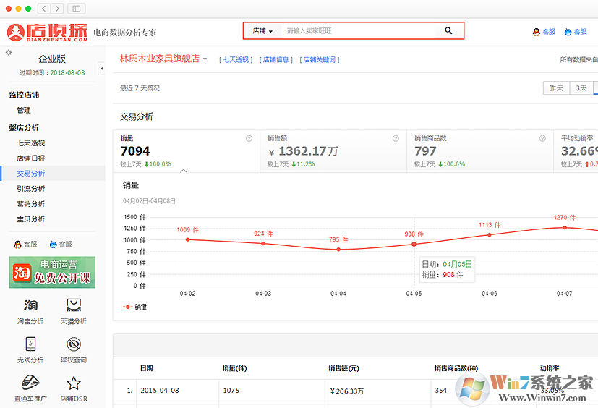Select 引流分析 in sidebar menu
This screenshot has width=598, height=408.
coord(31,189)
